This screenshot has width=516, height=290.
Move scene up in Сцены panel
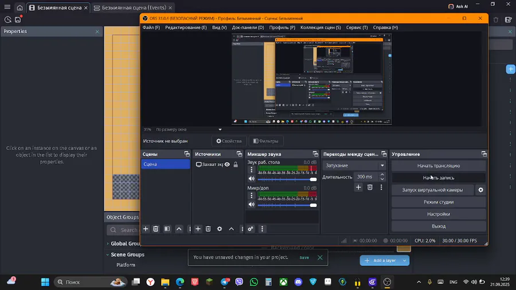click(179, 229)
